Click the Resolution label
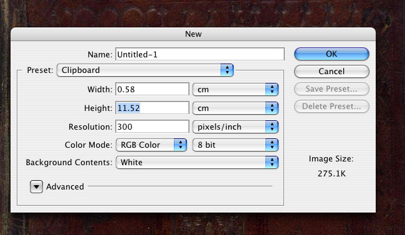This screenshot has height=235, width=405. click(x=90, y=127)
